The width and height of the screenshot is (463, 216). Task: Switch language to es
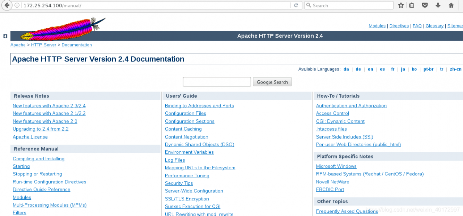click(382, 69)
